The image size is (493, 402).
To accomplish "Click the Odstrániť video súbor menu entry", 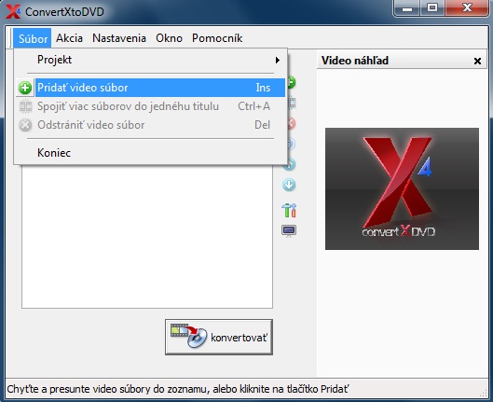I will point(150,125).
